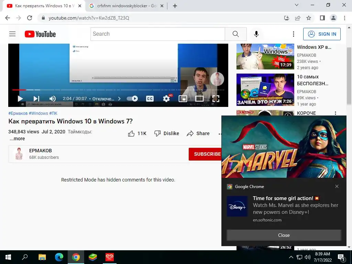The width and height of the screenshot is (352, 264).
Task: Open Chrome side panel icon
Action: pyautogui.click(x=322, y=18)
